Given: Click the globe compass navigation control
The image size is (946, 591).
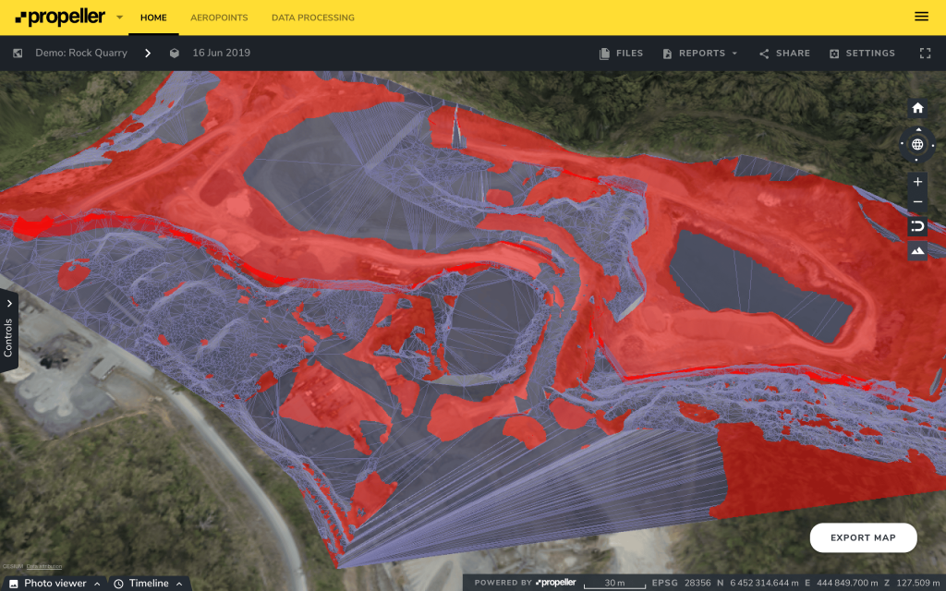Looking at the screenshot, I should 917,144.
